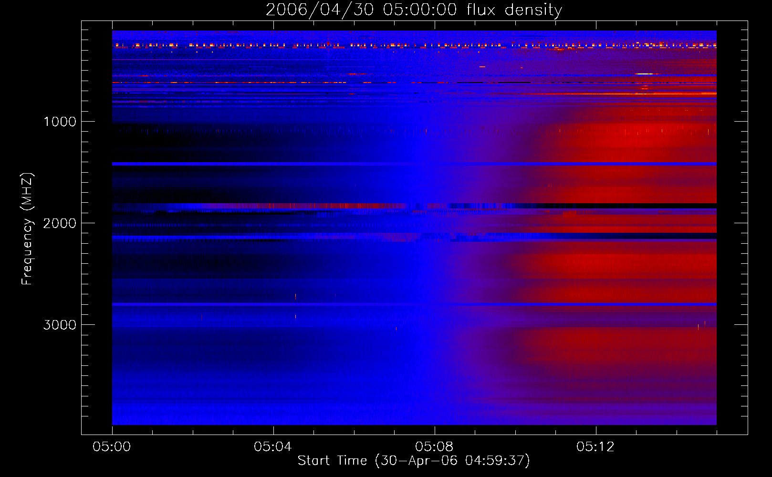Click the 'Start Time (30-Apr-06 04:59:37)' label
Image resolution: width=772 pixels, height=477 pixels.
tap(414, 461)
